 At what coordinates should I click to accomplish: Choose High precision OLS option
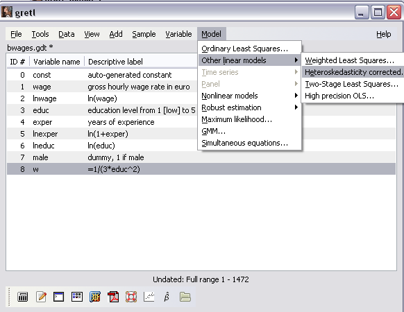(353, 96)
